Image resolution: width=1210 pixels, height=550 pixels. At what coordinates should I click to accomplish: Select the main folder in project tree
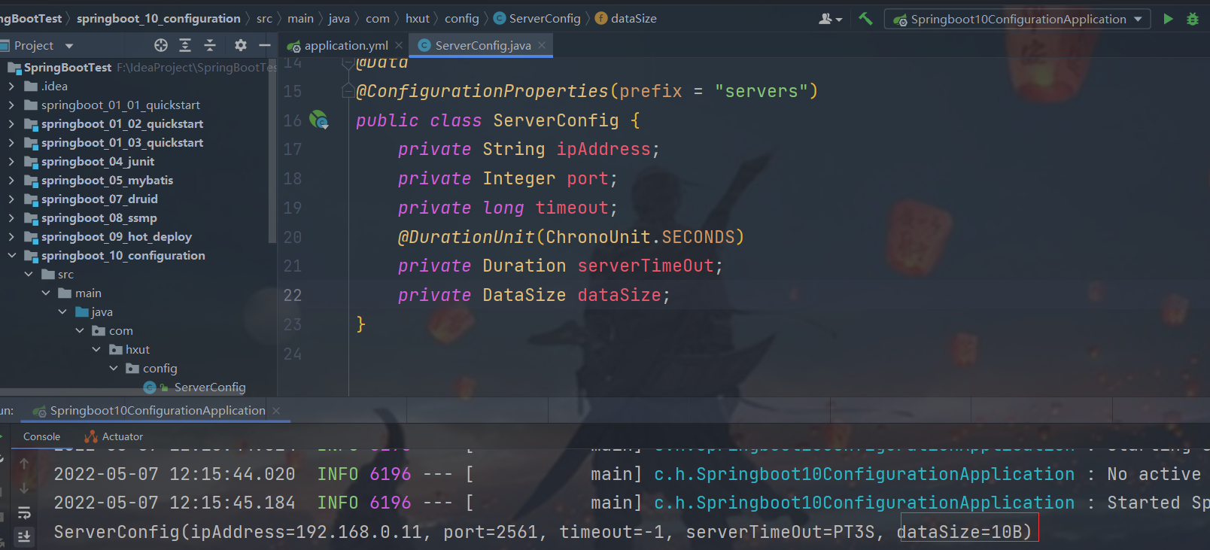coord(88,293)
